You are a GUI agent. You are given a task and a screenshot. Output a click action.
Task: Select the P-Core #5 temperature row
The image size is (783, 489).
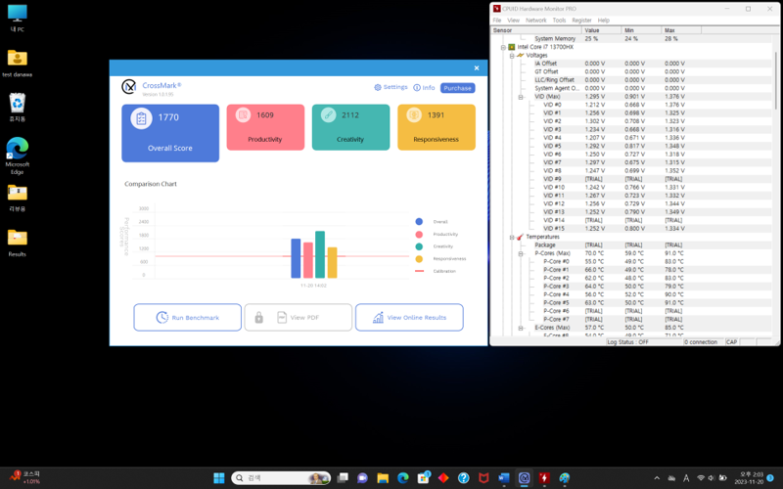point(631,303)
